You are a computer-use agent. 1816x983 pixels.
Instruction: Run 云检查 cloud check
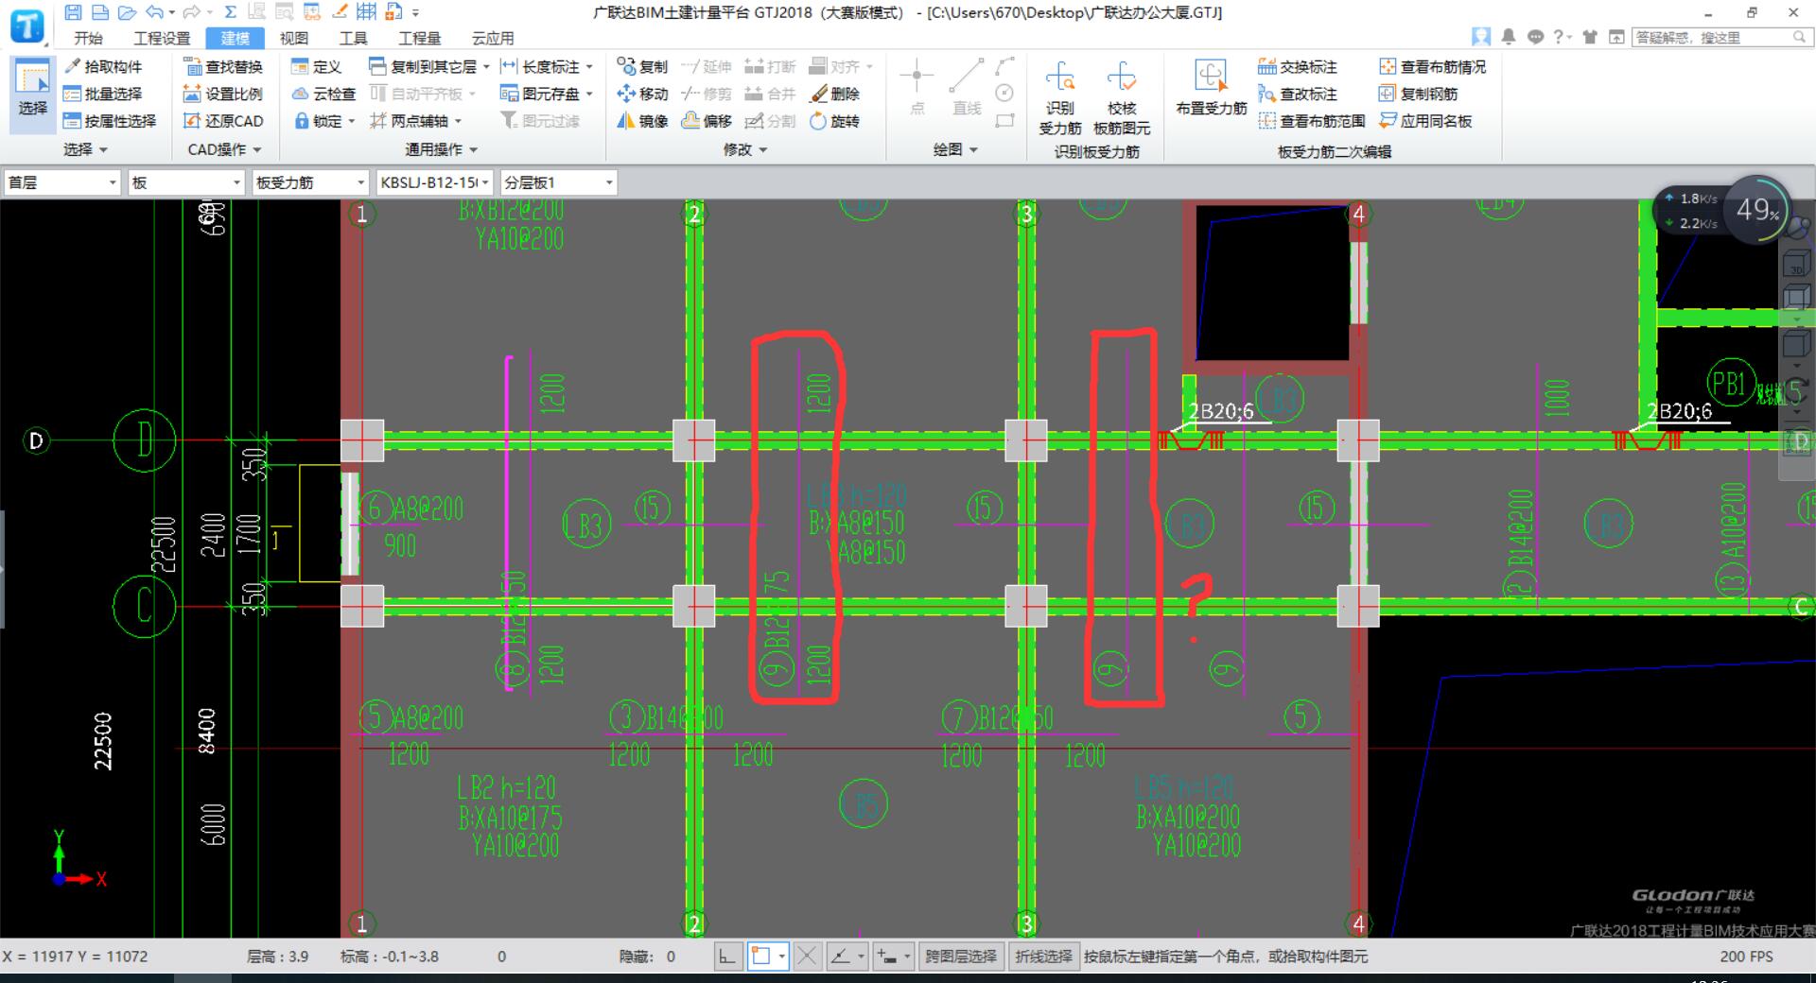[x=323, y=94]
